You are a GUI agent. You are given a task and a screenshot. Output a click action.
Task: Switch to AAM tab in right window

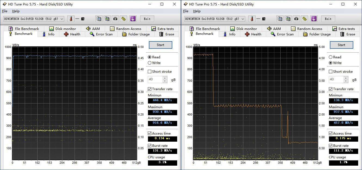point(274,29)
